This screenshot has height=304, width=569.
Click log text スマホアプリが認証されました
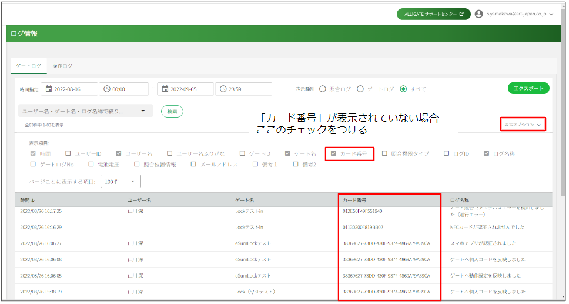click(x=483, y=243)
